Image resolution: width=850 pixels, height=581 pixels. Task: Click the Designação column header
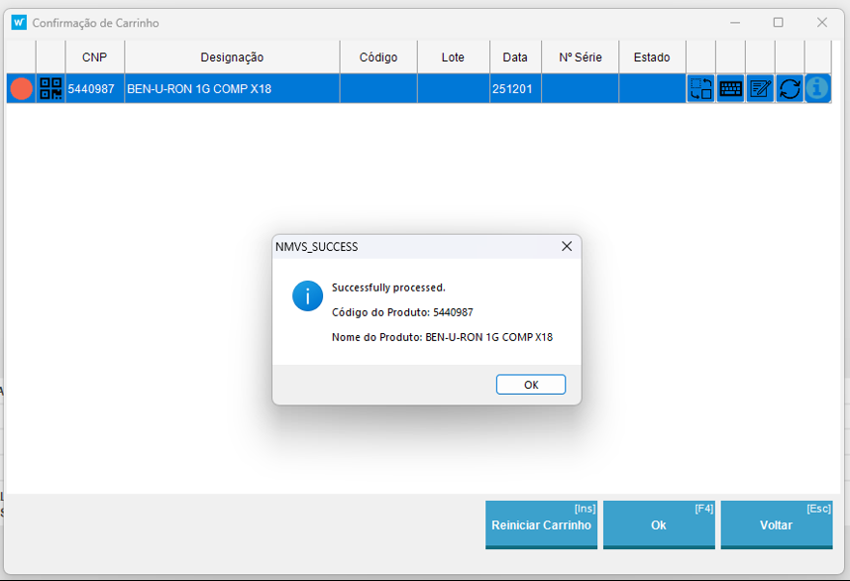[x=232, y=57]
